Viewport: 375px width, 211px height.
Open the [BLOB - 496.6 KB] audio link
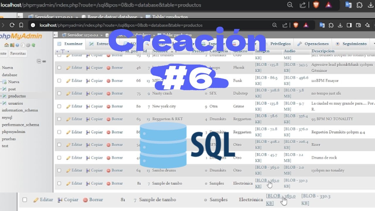coord(296,81)
